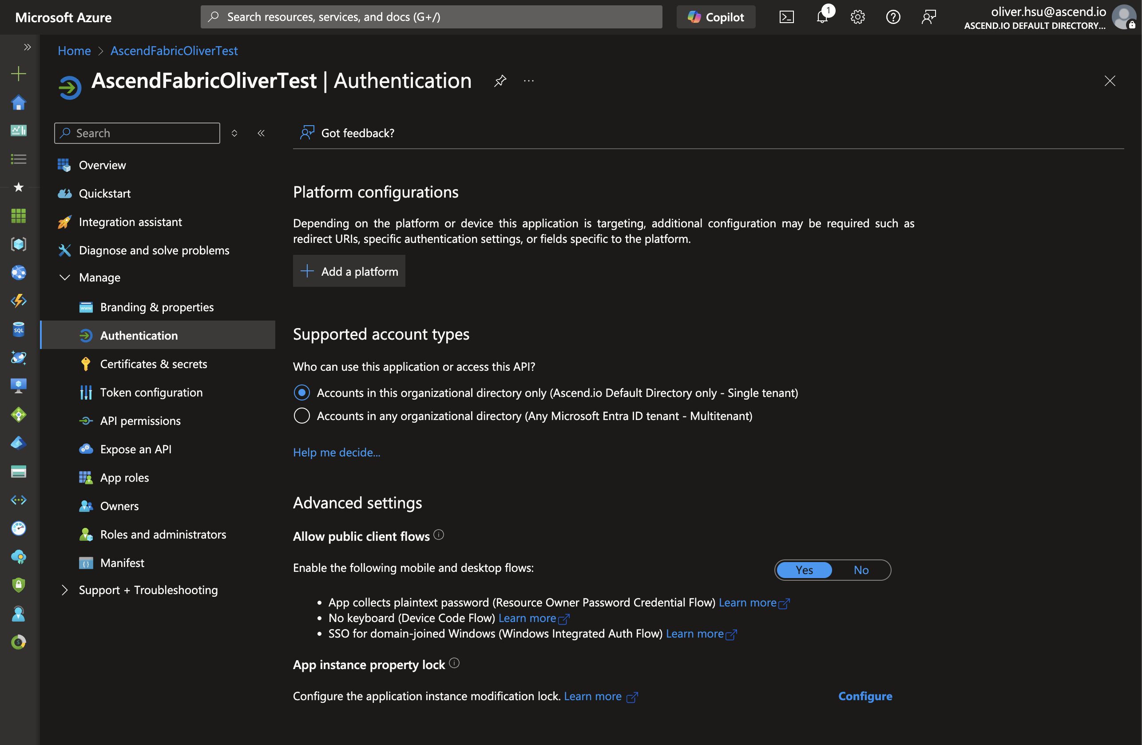
Task: Open API permissions menu item
Action: 140,420
